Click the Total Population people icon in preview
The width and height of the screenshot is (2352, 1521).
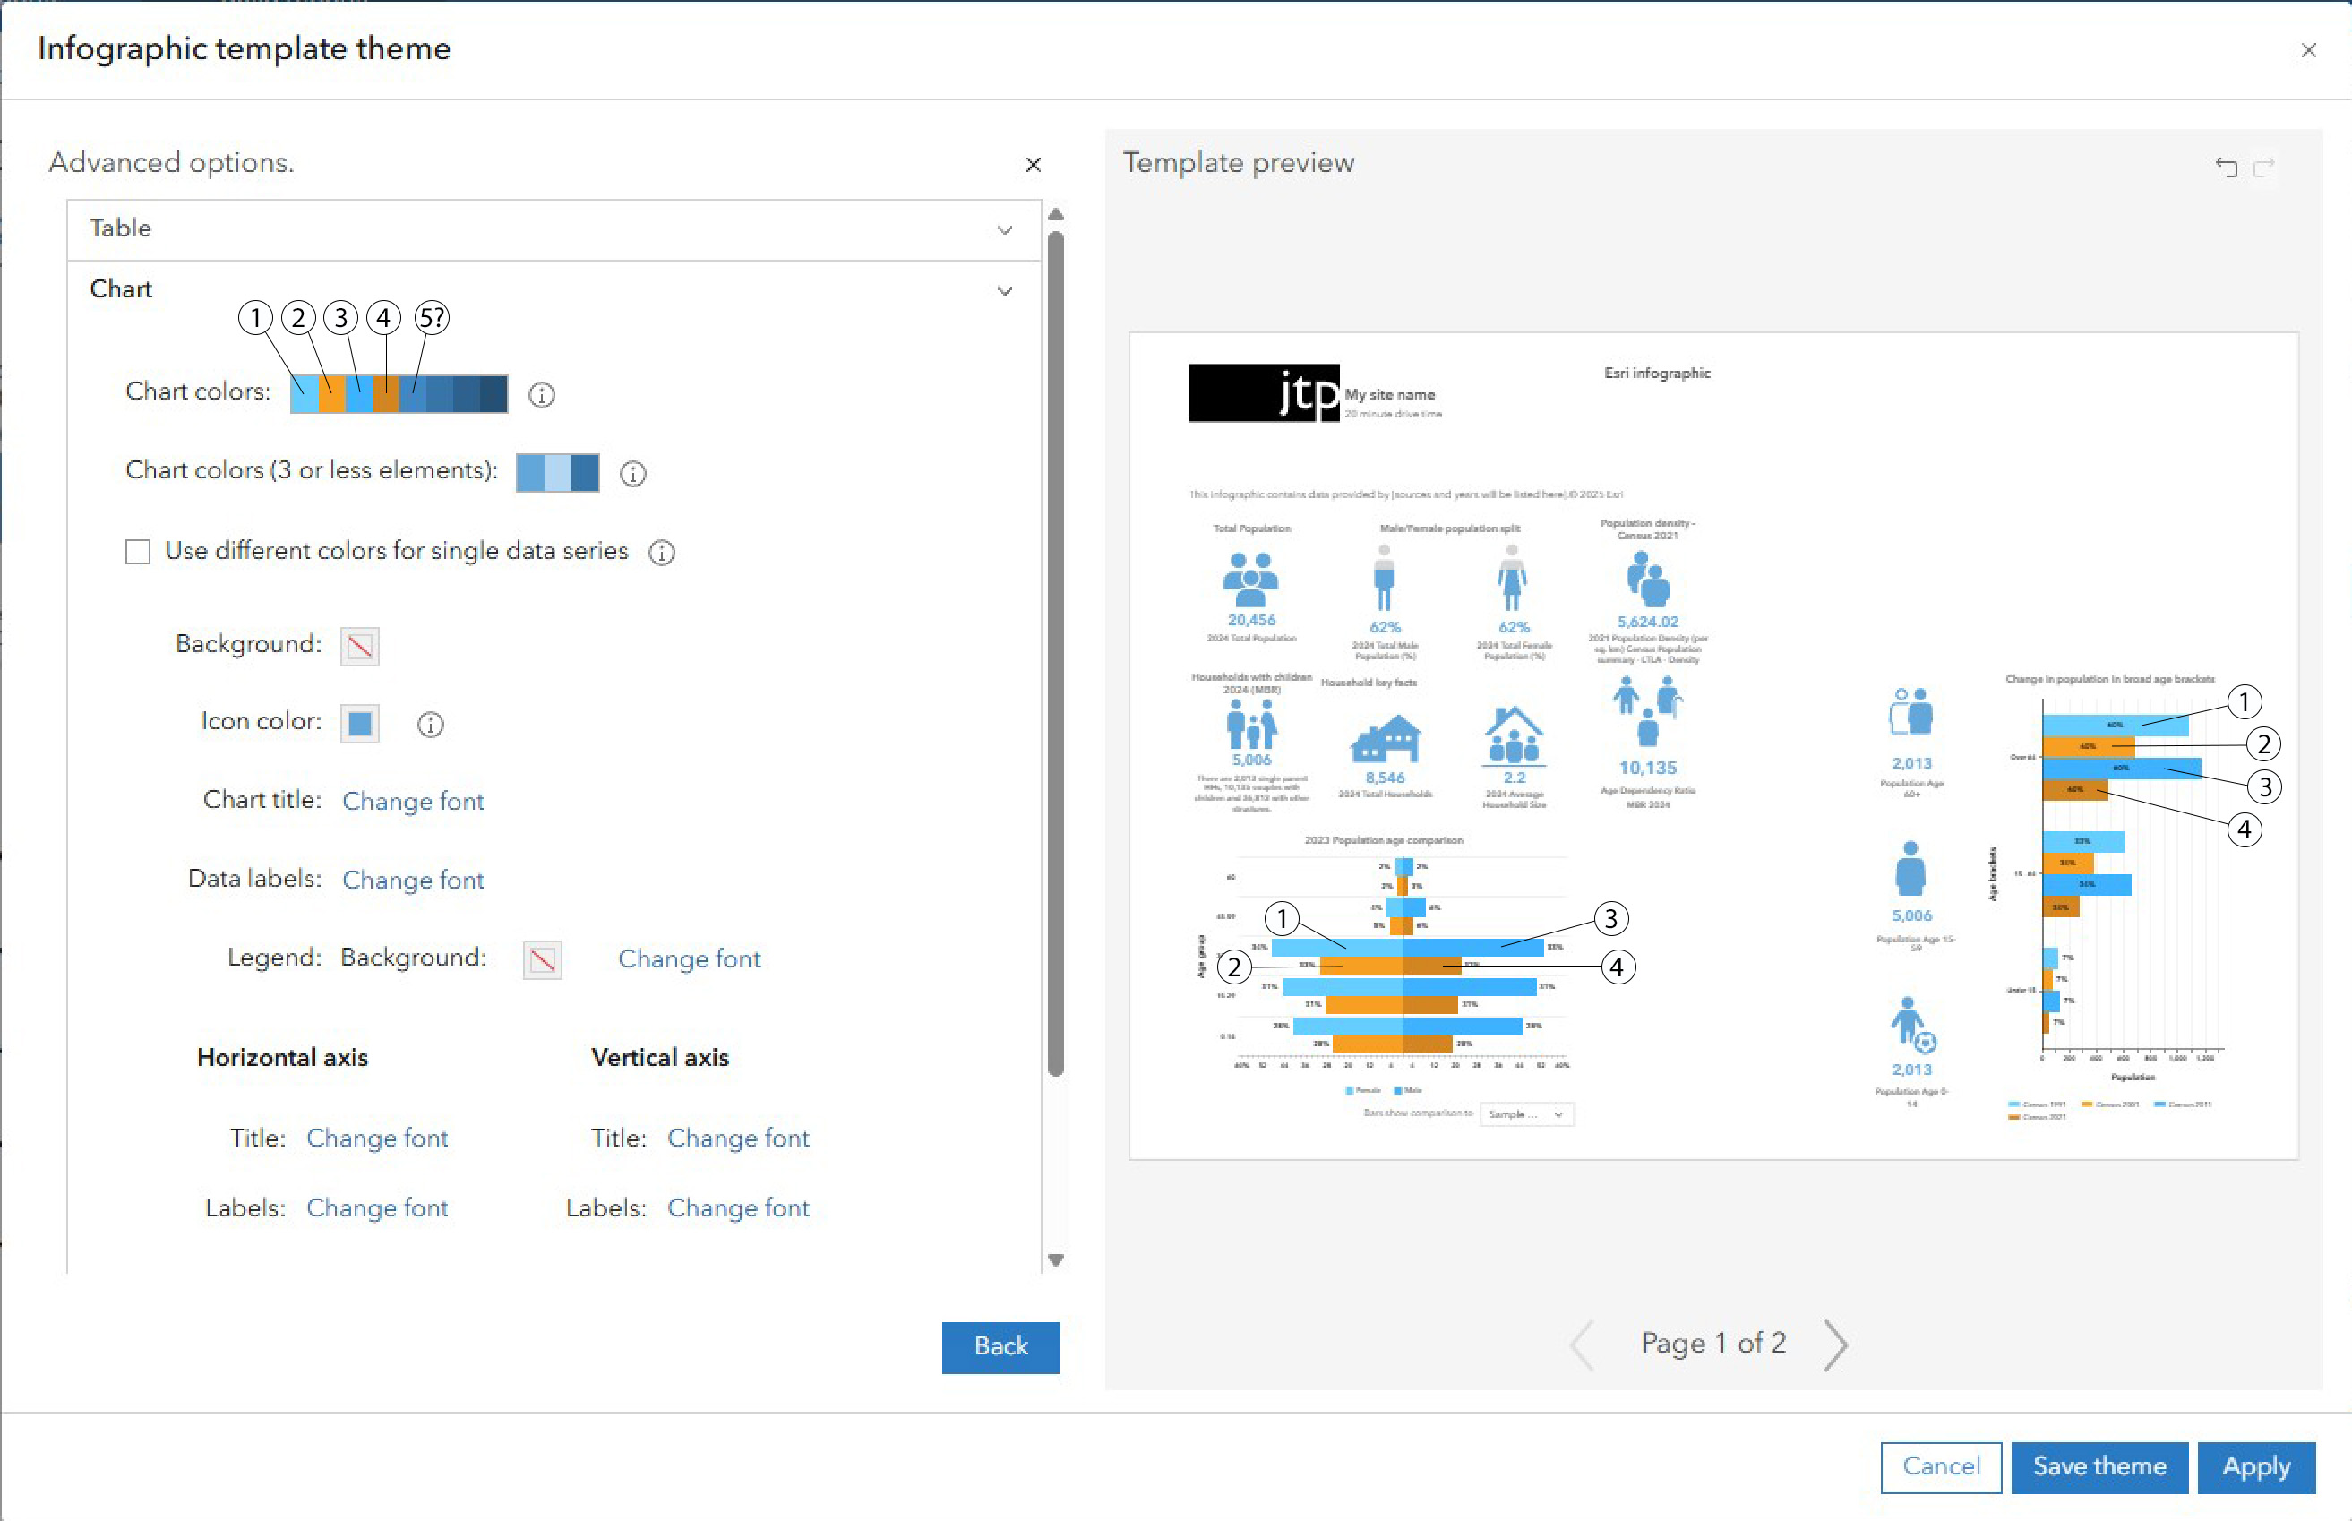tap(1251, 579)
